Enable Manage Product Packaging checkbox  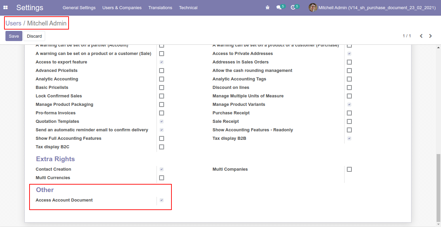click(x=162, y=105)
